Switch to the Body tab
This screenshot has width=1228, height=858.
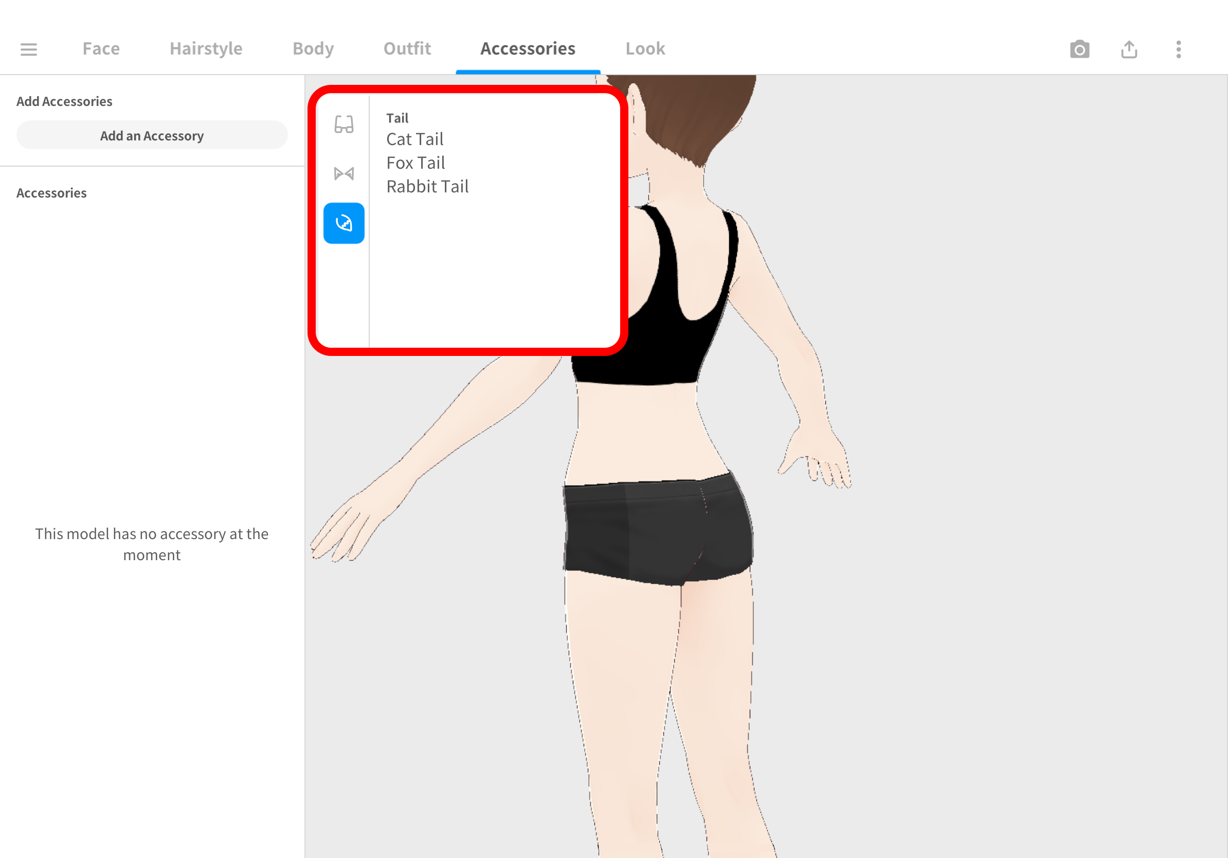(x=313, y=48)
